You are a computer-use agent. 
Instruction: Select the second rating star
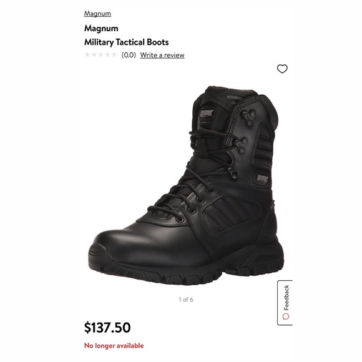point(94,55)
